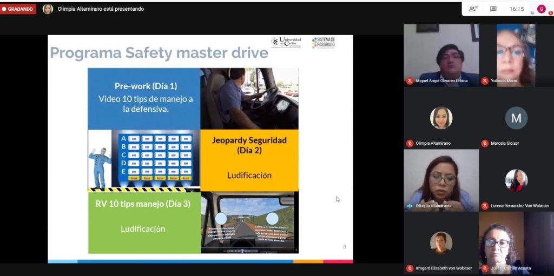Viewport: 554px width, 276px height.
Task: Click muted mic icon for Marcela Gleizer
Action: pos(485,143)
